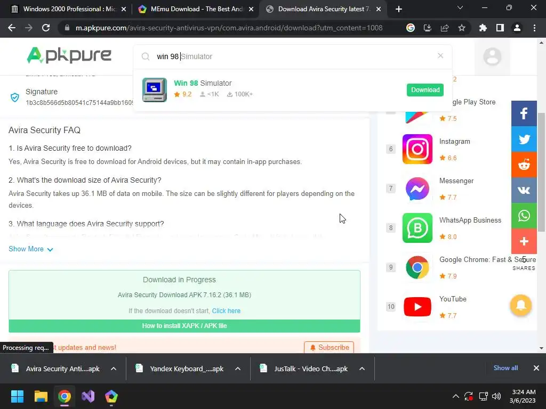Show all downloads
This screenshot has width=546, height=409.
505,368
